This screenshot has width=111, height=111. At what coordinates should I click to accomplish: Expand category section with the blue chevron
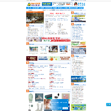[68, 63]
